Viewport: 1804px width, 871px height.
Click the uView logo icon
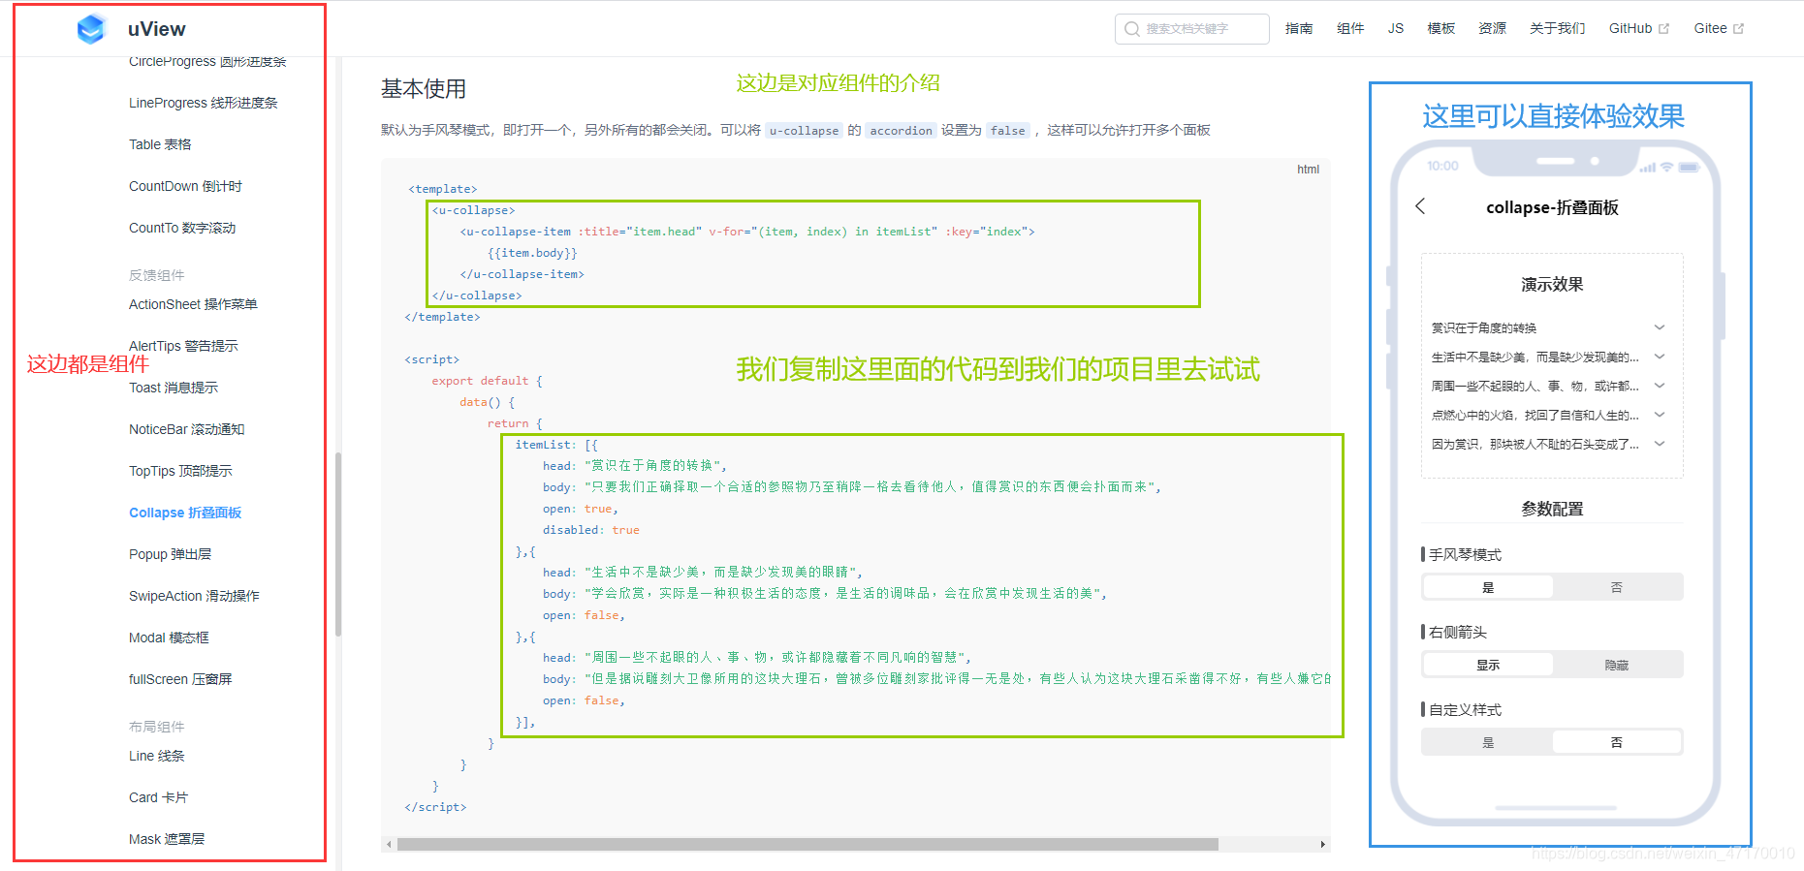(x=91, y=29)
